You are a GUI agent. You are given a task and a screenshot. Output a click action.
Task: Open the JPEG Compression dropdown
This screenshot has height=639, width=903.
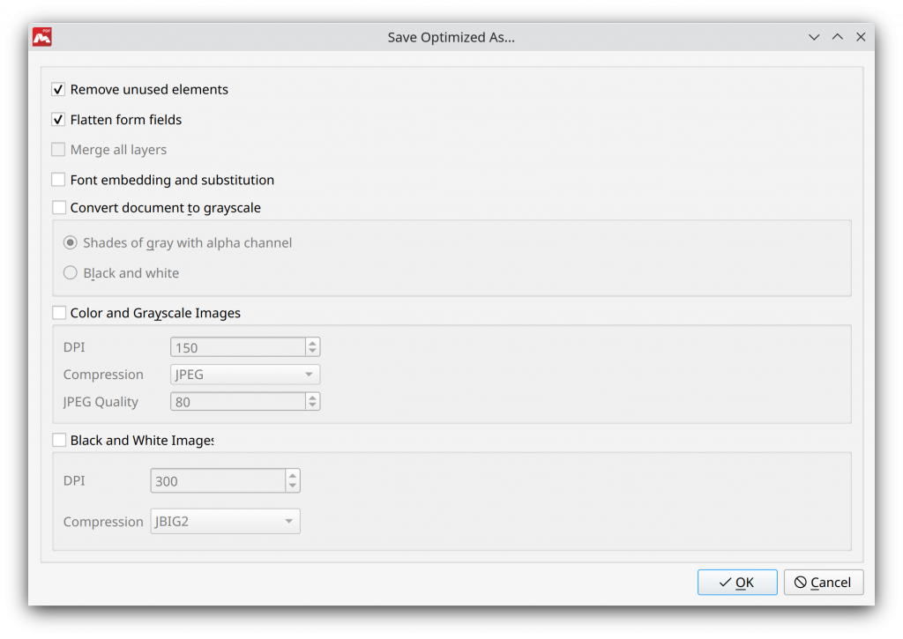(x=244, y=374)
